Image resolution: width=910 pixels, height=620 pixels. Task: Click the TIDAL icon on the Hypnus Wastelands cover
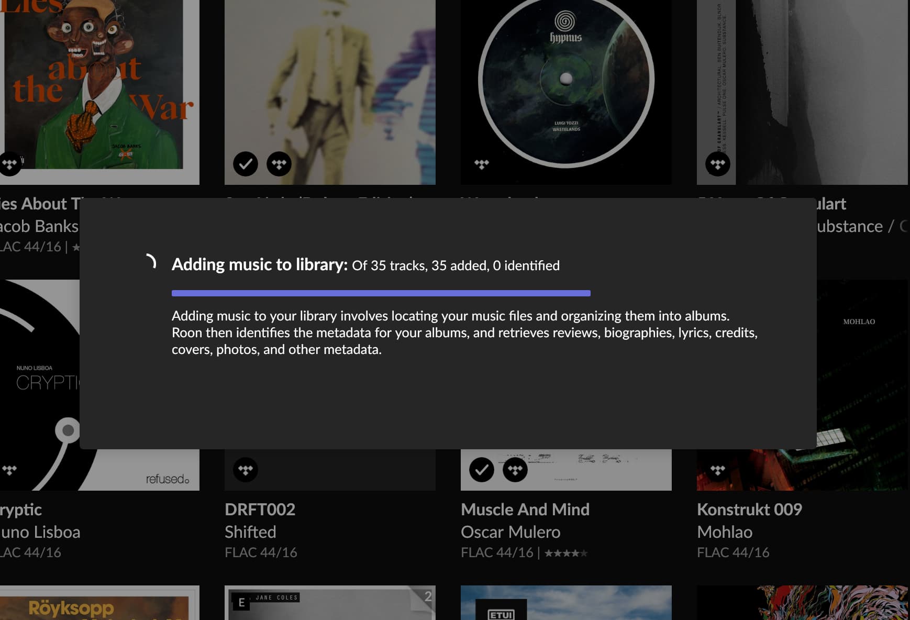tap(482, 164)
